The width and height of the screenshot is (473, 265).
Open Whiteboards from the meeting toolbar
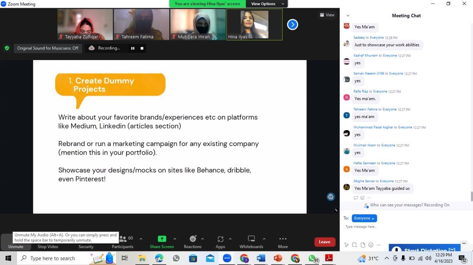click(251, 239)
